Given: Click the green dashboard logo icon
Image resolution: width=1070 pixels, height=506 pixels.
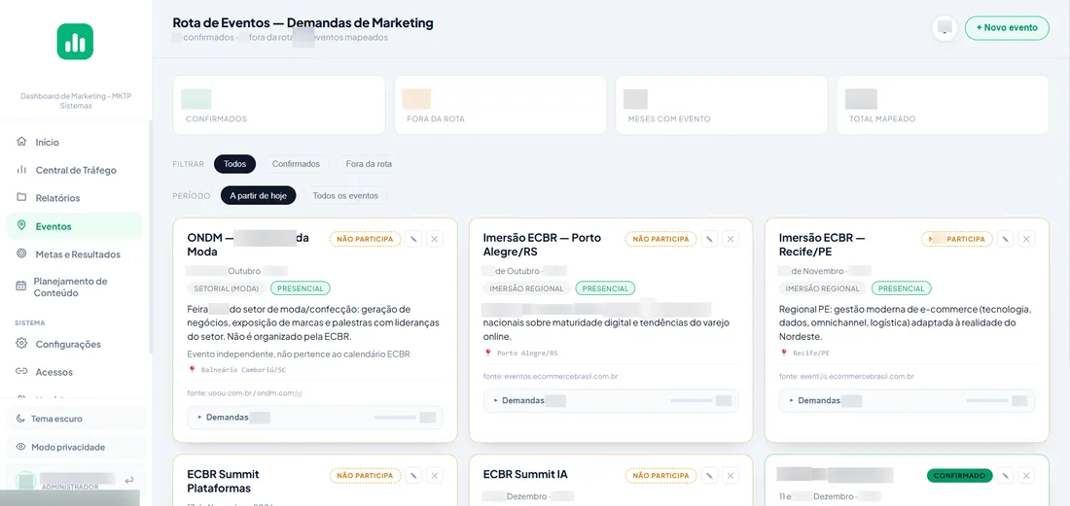Looking at the screenshot, I should (74, 42).
